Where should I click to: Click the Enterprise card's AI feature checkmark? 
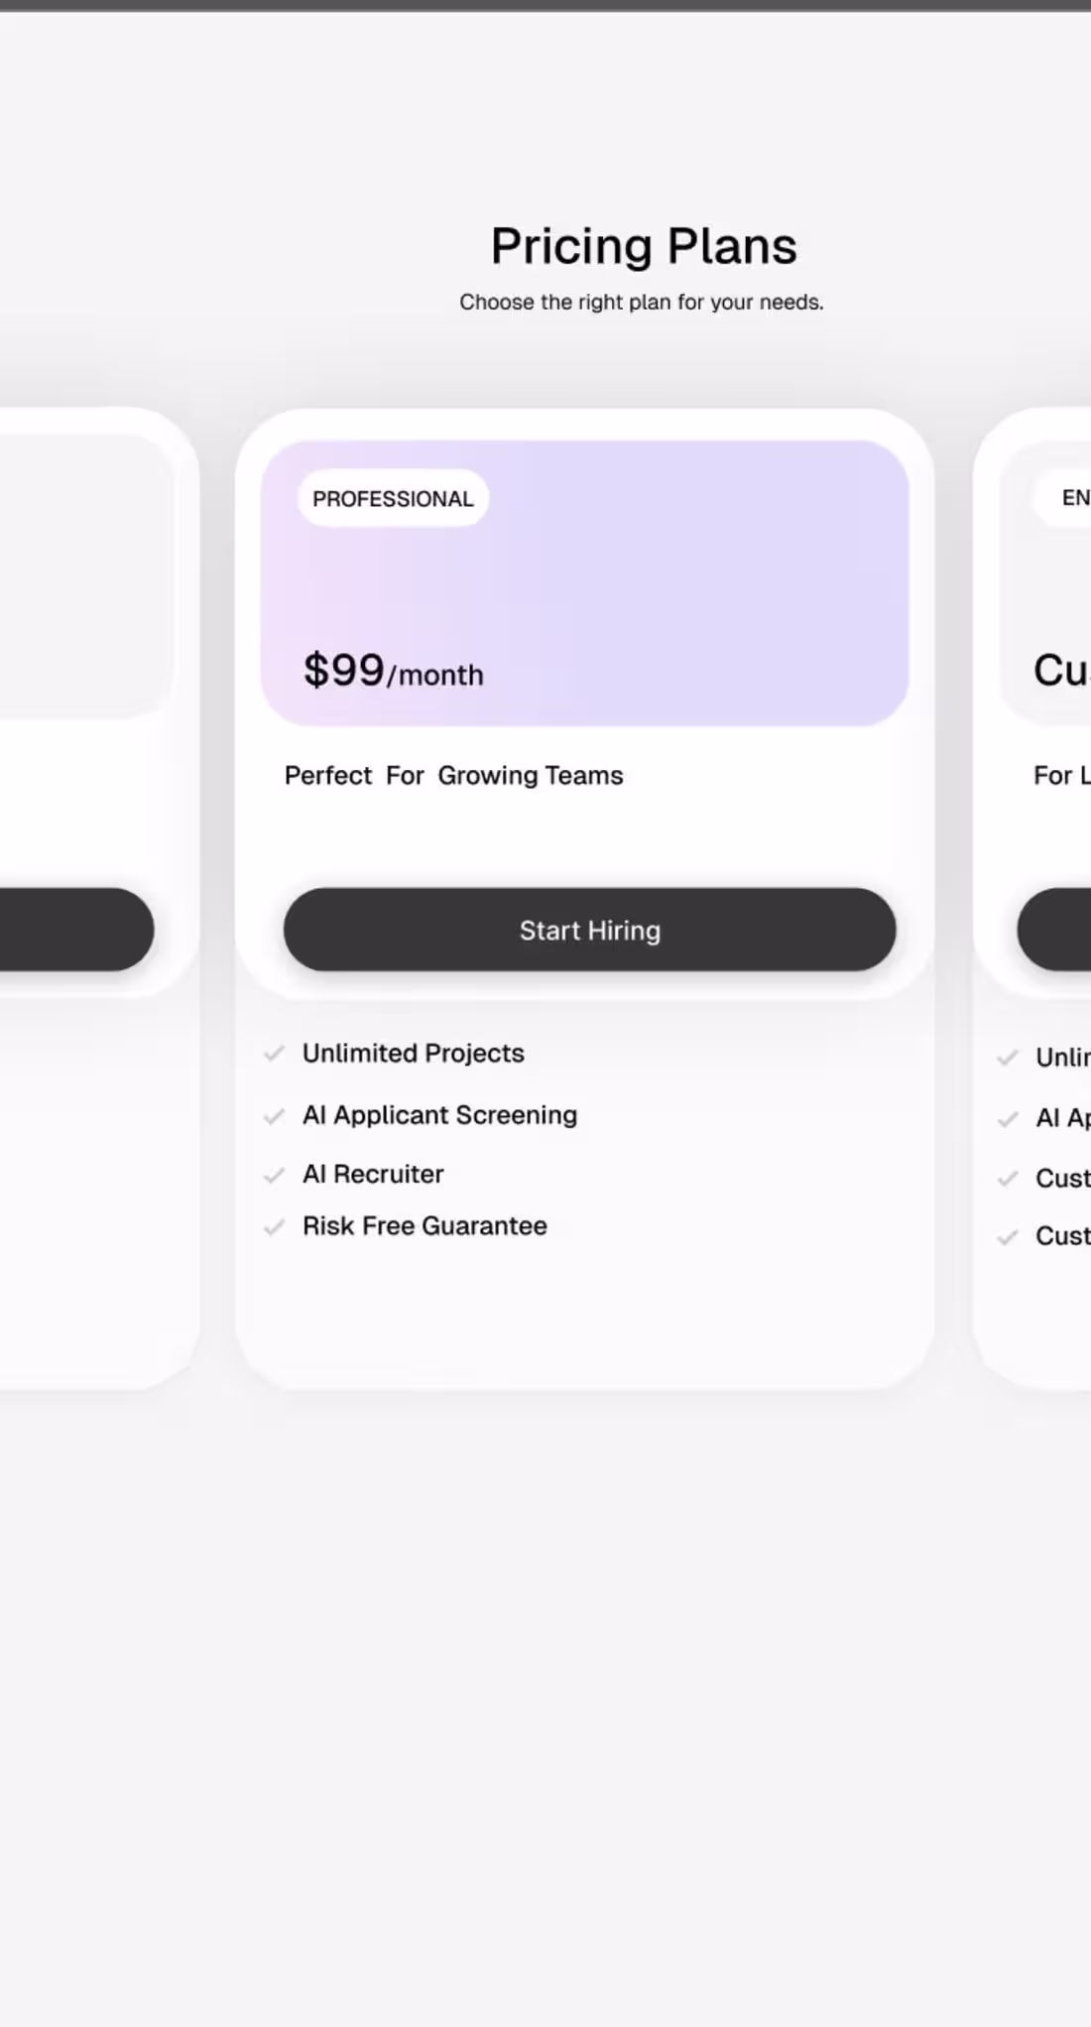point(1008,1119)
